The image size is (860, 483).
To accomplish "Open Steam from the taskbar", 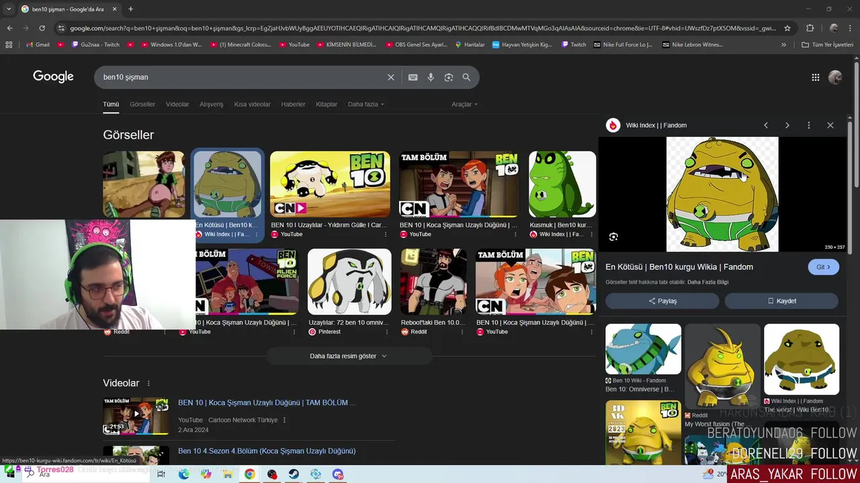I will [x=294, y=474].
